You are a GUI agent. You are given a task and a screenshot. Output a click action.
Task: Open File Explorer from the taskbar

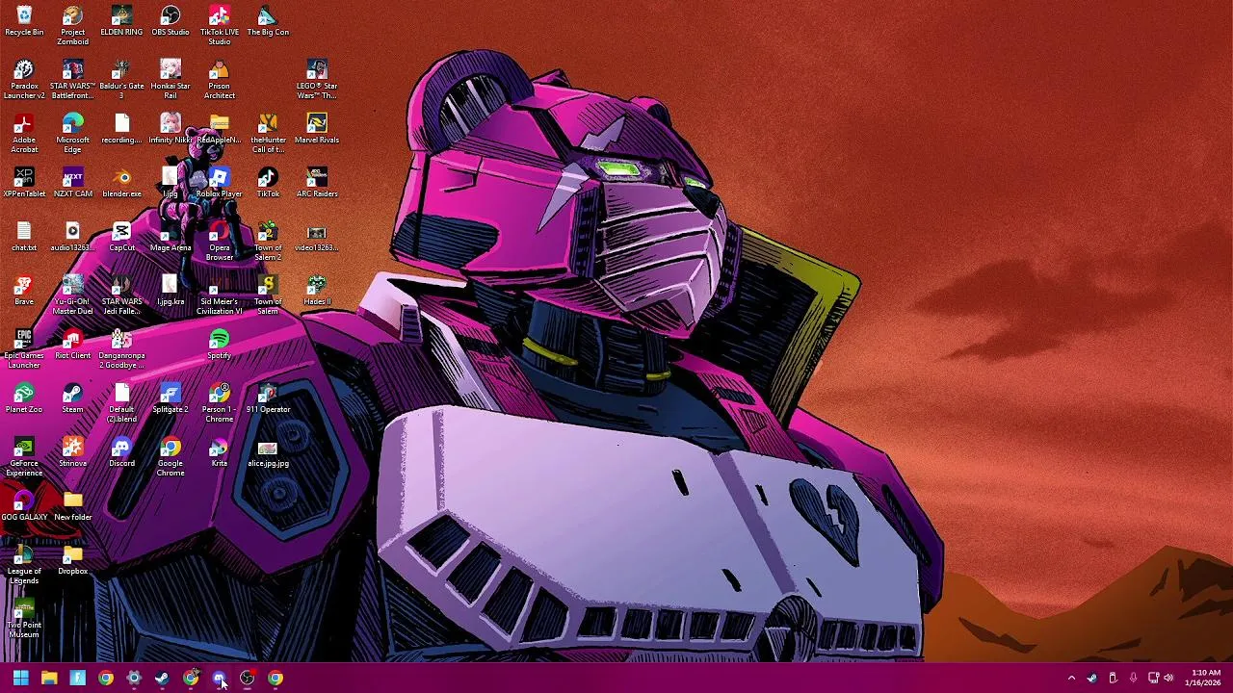(x=49, y=678)
